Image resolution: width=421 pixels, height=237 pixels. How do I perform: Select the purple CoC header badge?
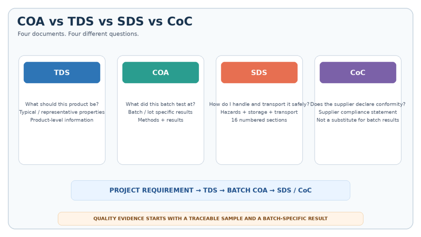click(358, 72)
